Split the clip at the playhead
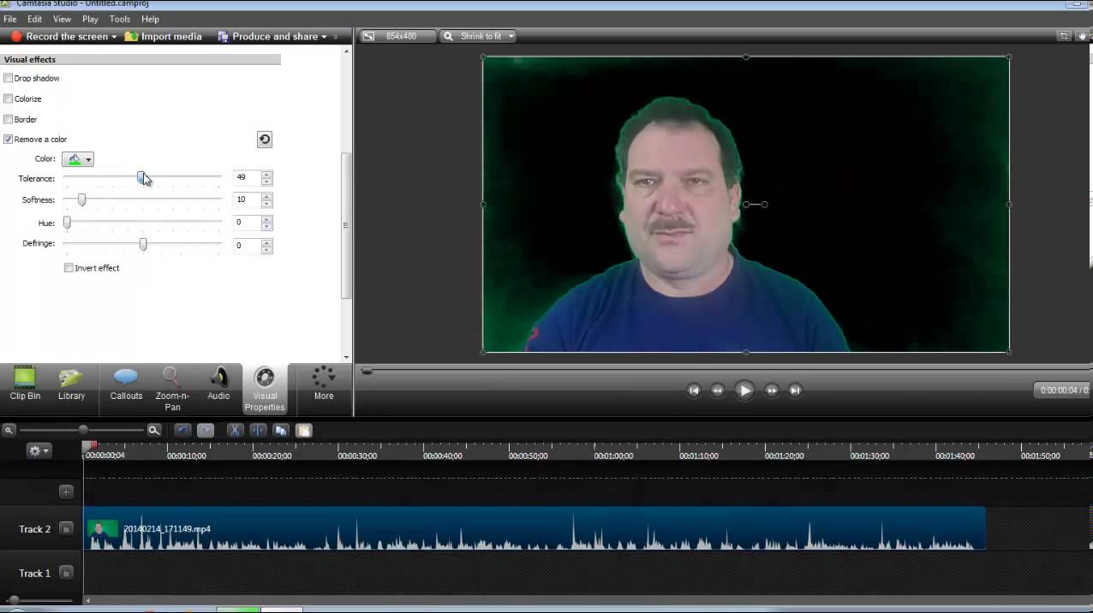The height and width of the screenshot is (613, 1093). click(258, 430)
